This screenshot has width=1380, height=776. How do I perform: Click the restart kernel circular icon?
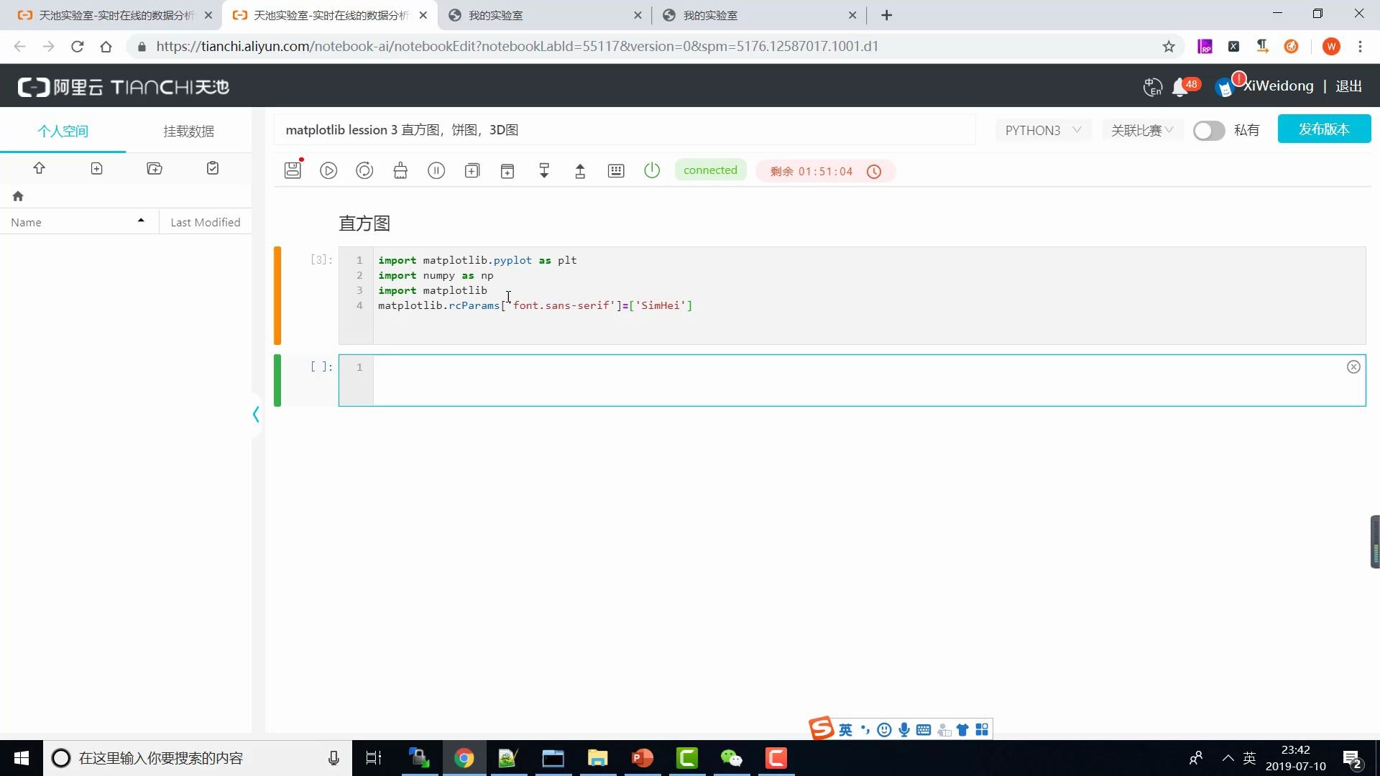(364, 170)
